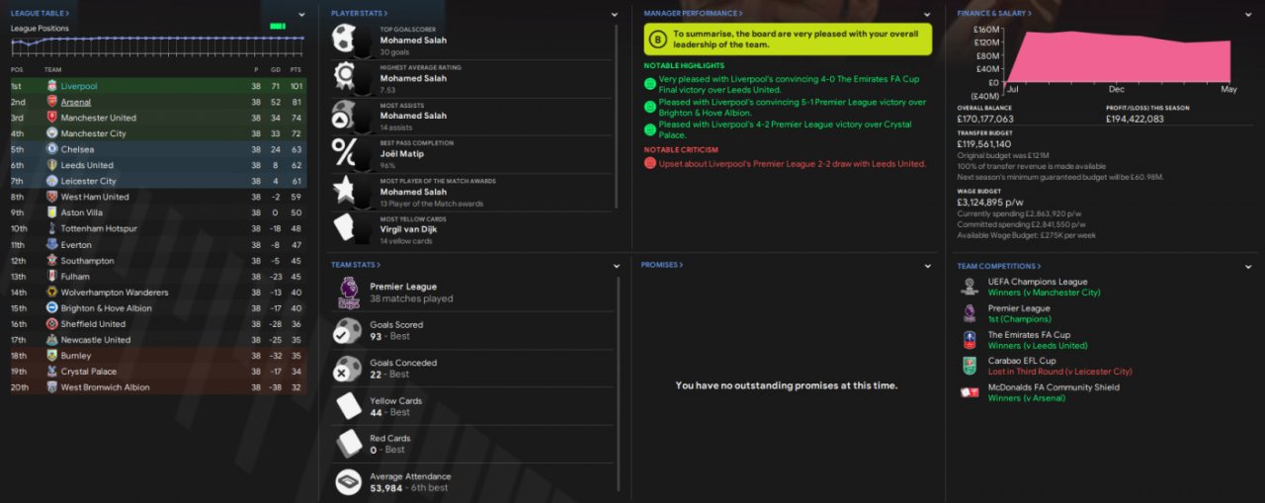Image resolution: width=1265 pixels, height=503 pixels.
Task: Click the Arsenal club badge in league table
Action: 51,102
